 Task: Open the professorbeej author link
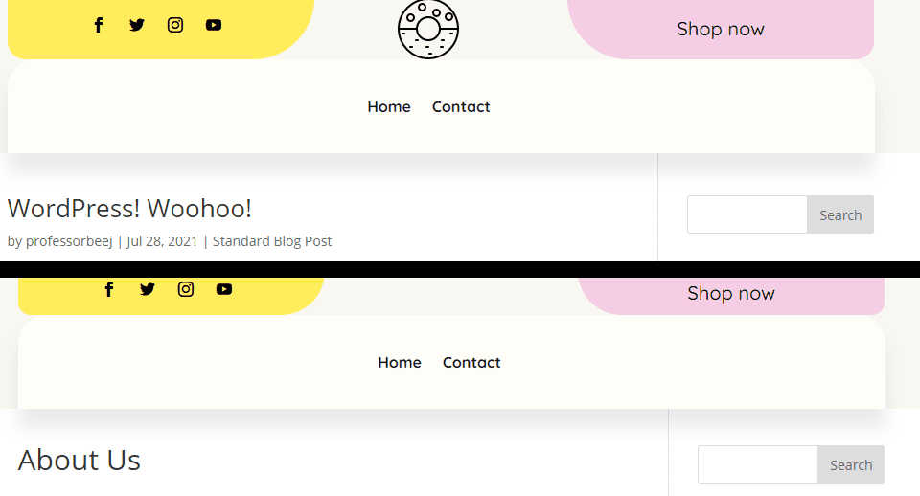[69, 241]
